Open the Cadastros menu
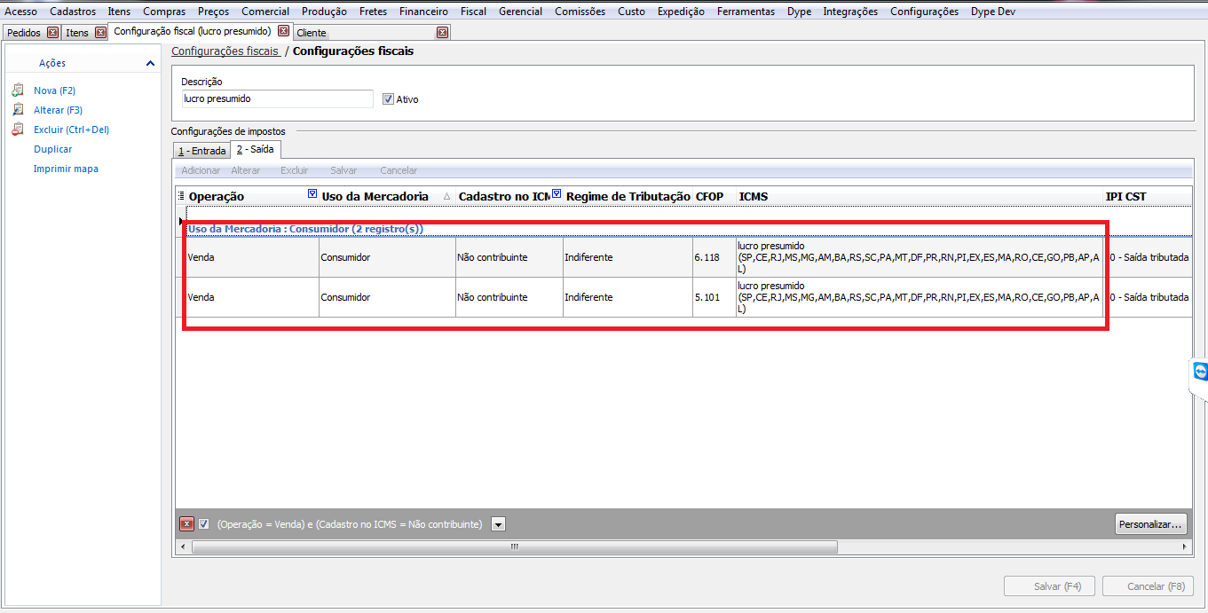Image resolution: width=1208 pixels, height=613 pixels. pos(73,12)
